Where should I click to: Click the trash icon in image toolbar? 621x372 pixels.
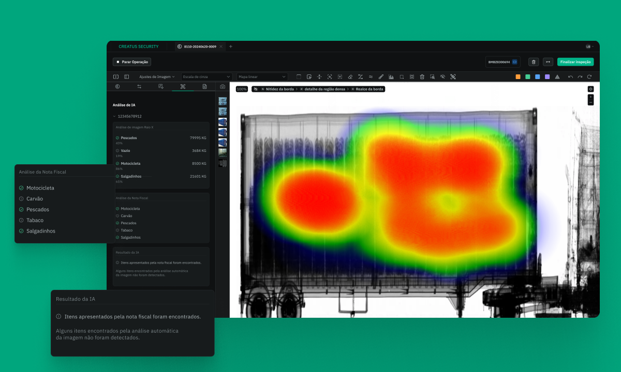pos(422,77)
